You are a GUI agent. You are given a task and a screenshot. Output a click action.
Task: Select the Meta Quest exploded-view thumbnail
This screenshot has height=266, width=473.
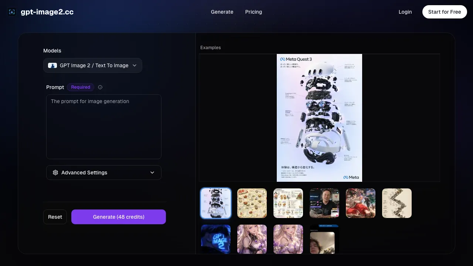pos(216,203)
